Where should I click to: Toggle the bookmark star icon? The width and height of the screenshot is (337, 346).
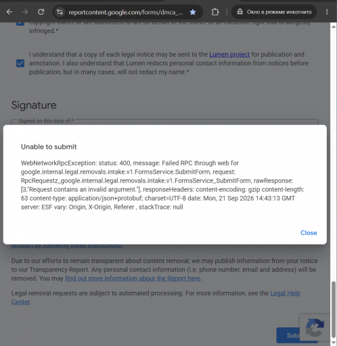click(x=193, y=12)
